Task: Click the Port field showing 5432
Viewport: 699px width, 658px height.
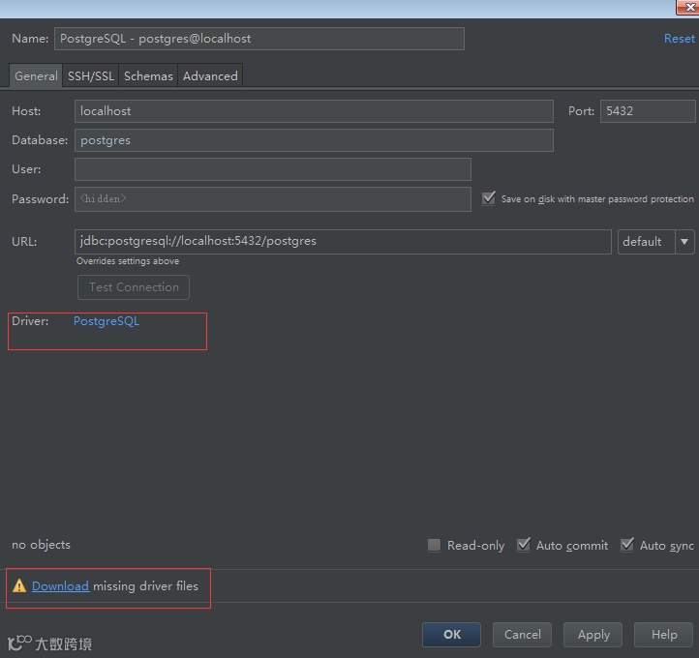Action: coord(648,111)
